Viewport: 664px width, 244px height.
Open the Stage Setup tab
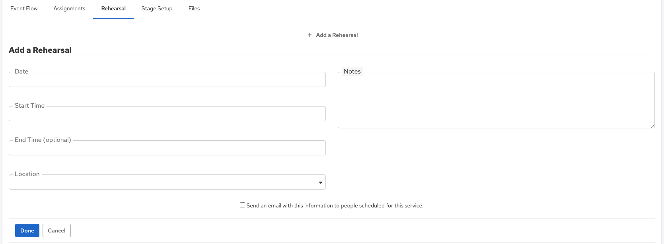point(156,8)
